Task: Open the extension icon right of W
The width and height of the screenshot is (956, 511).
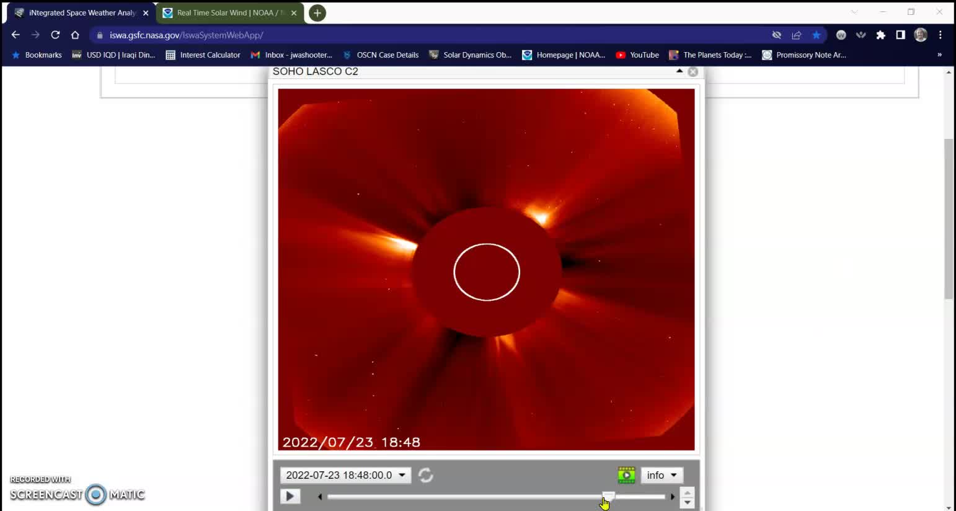Action: tap(861, 35)
